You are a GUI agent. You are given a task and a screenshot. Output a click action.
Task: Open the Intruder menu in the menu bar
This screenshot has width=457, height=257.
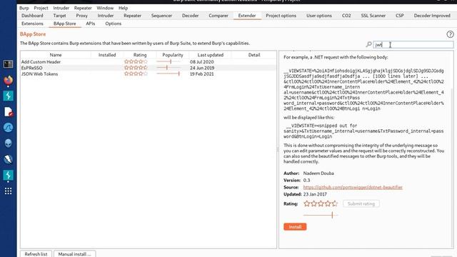tap(61, 8)
